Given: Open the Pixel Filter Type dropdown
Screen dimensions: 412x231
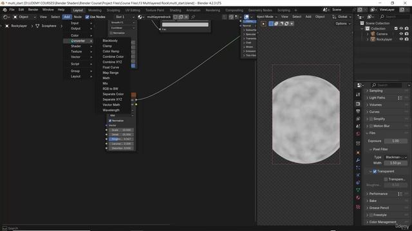Looking at the screenshot, I should [x=396, y=157].
